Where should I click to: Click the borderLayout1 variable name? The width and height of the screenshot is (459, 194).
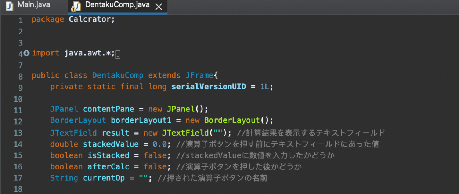tap(141, 121)
